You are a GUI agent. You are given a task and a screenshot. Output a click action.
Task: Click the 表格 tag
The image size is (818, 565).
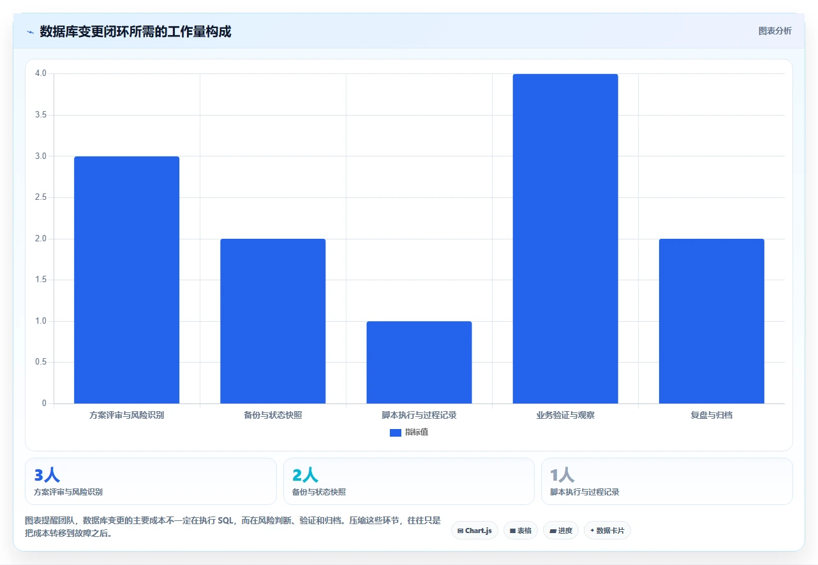[521, 531]
